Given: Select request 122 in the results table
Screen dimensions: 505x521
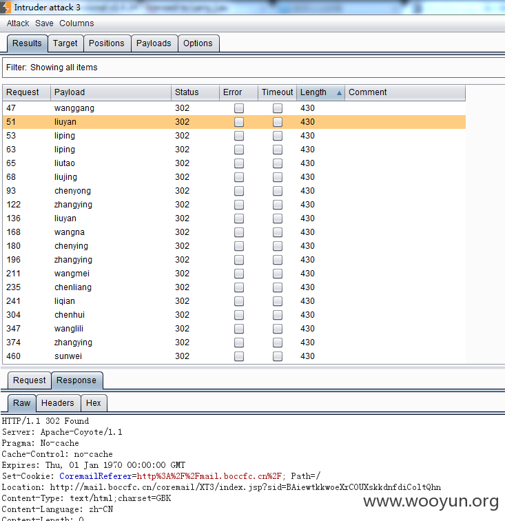Looking at the screenshot, I should 234,205.
